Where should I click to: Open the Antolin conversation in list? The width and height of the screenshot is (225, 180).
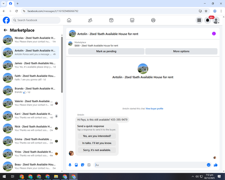30,53
